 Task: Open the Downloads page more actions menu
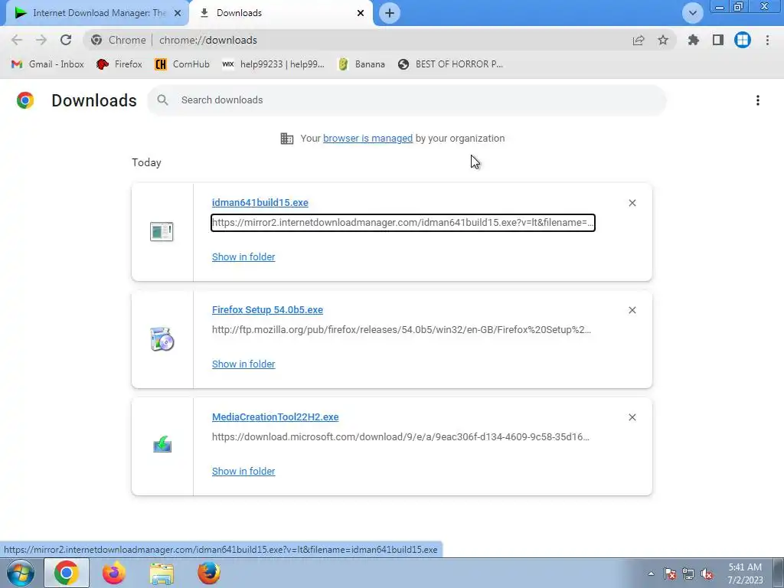(x=758, y=100)
